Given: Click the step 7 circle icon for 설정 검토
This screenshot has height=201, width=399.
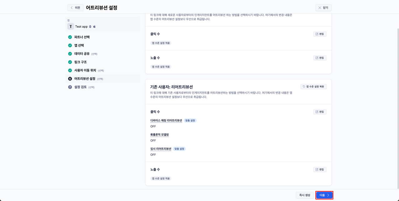Looking at the screenshot, I should point(70,87).
